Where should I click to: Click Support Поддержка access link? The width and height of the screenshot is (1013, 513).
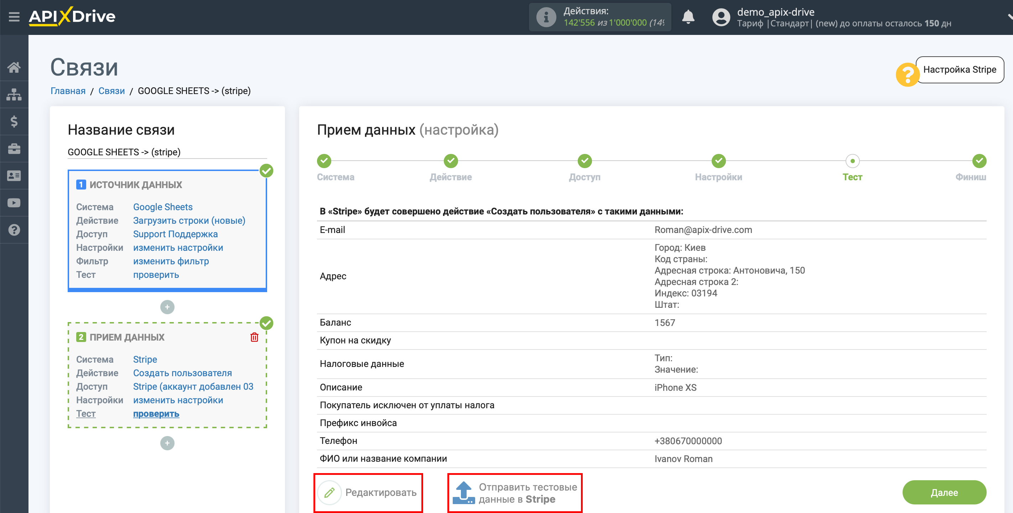click(175, 234)
